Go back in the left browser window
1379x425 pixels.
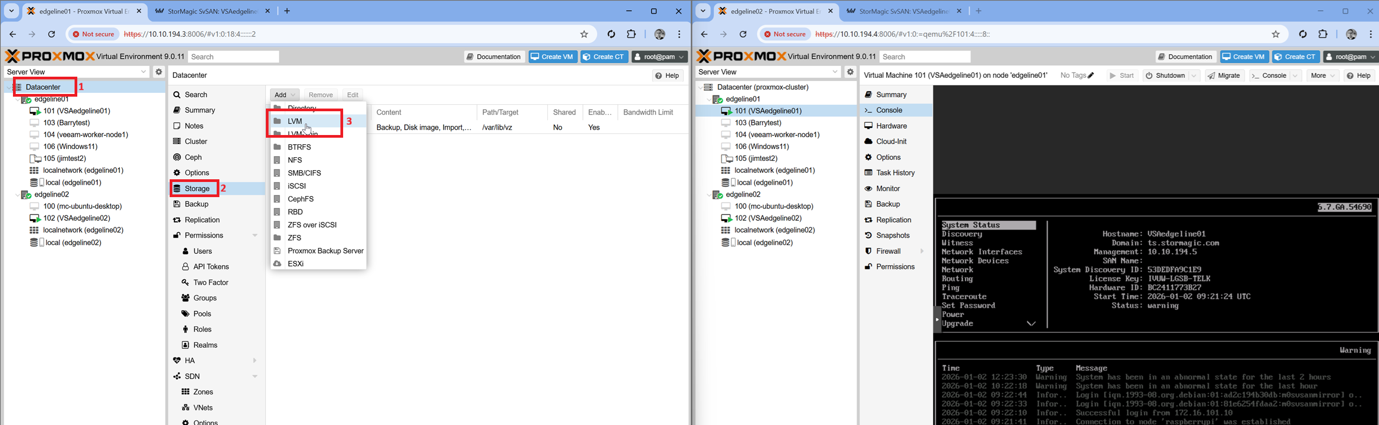[x=12, y=34]
